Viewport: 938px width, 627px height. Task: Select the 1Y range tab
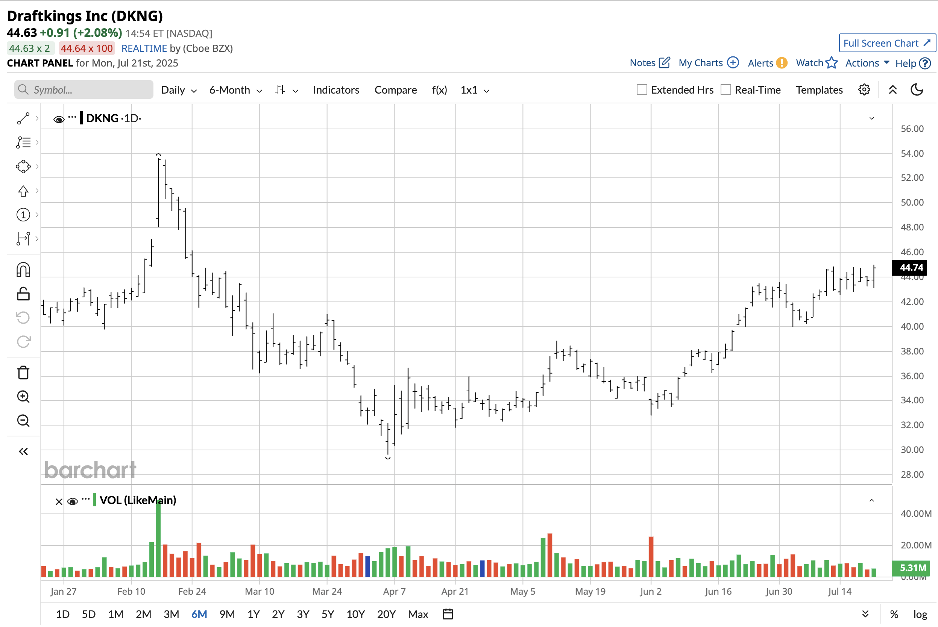coord(253,614)
